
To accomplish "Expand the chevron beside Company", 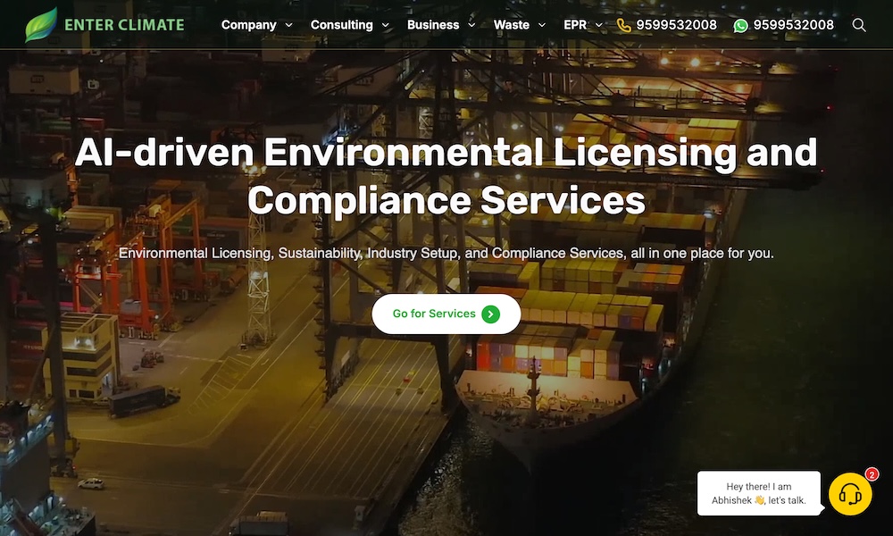I will tap(288, 26).
